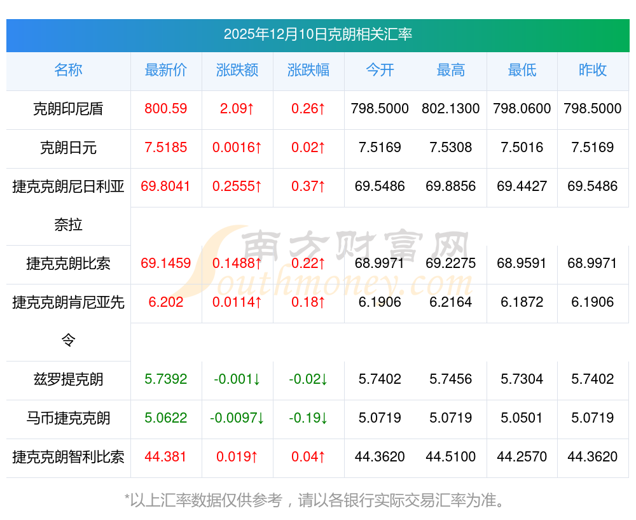Click the 名称 column header
The width and height of the screenshot is (636, 520).
[68, 70]
